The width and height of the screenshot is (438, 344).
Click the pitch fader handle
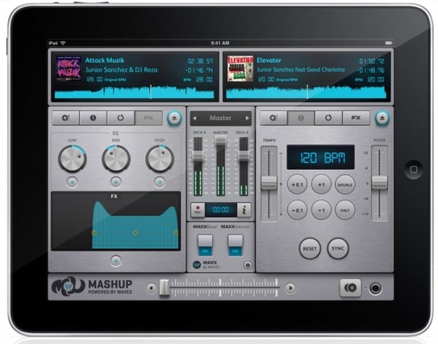click(379, 183)
